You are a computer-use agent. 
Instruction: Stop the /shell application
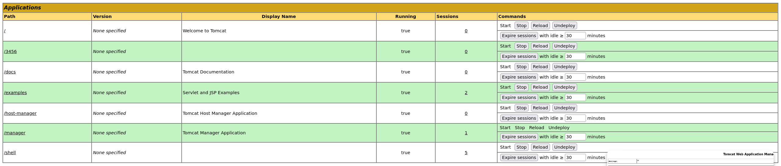coord(521,147)
